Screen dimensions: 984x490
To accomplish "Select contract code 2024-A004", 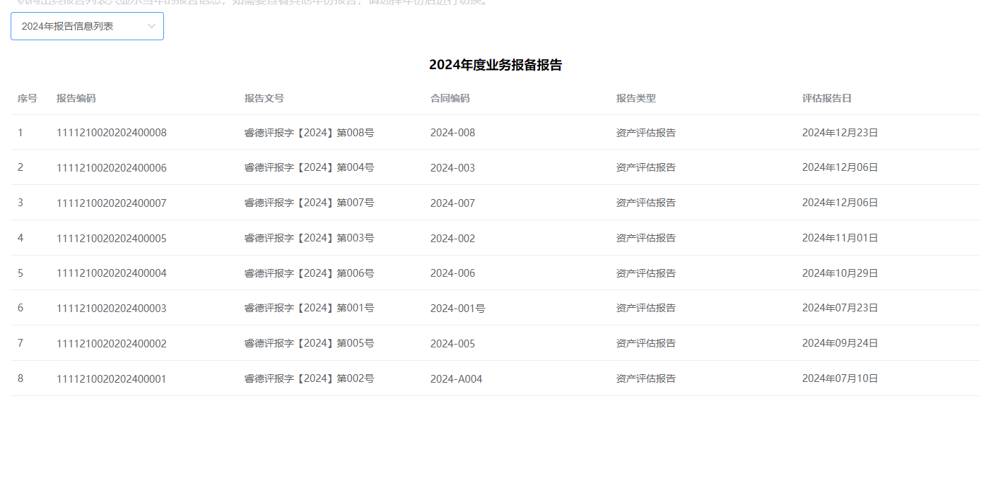I will [x=456, y=379].
